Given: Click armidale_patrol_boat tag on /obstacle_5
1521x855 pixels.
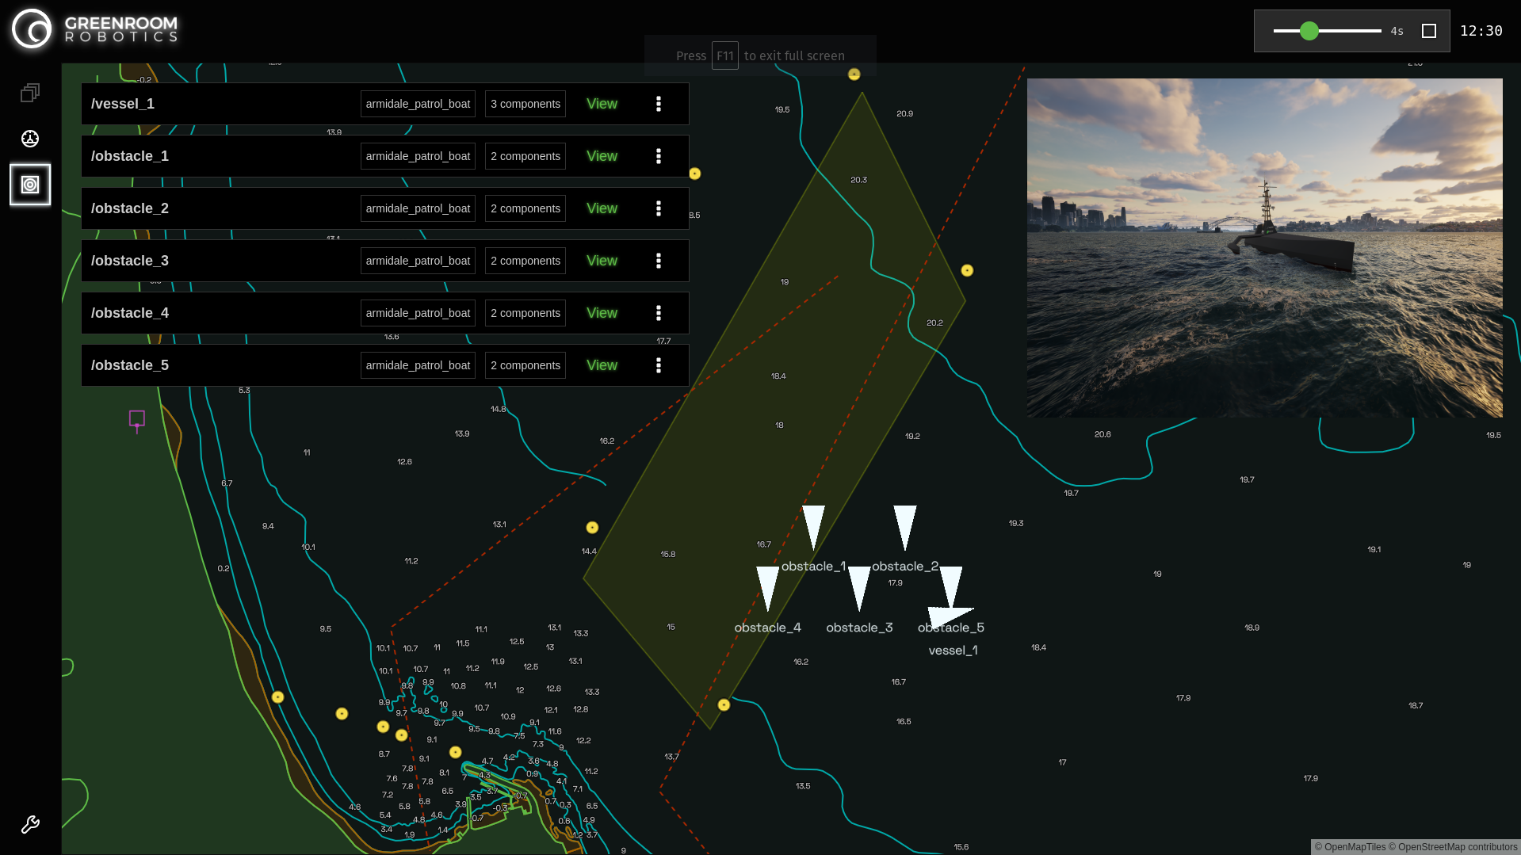Looking at the screenshot, I should tap(418, 365).
